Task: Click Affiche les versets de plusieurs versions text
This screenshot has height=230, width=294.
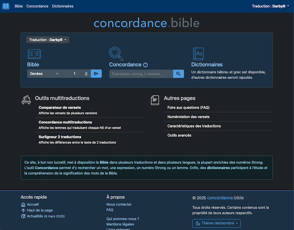Action: tap(68, 113)
